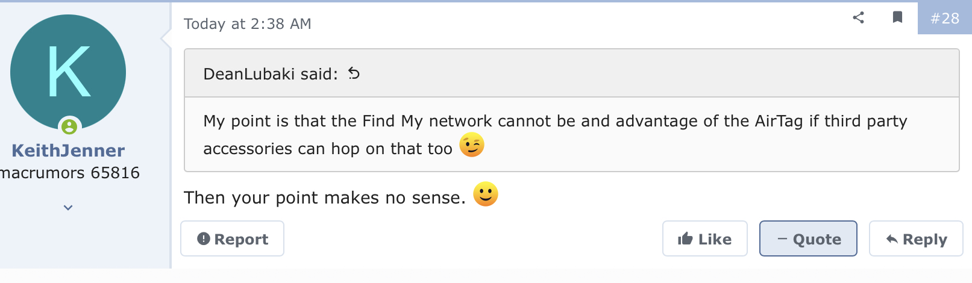The image size is (972, 283).
Task: Toggle multi-quote for this post
Action: pyautogui.click(x=808, y=239)
